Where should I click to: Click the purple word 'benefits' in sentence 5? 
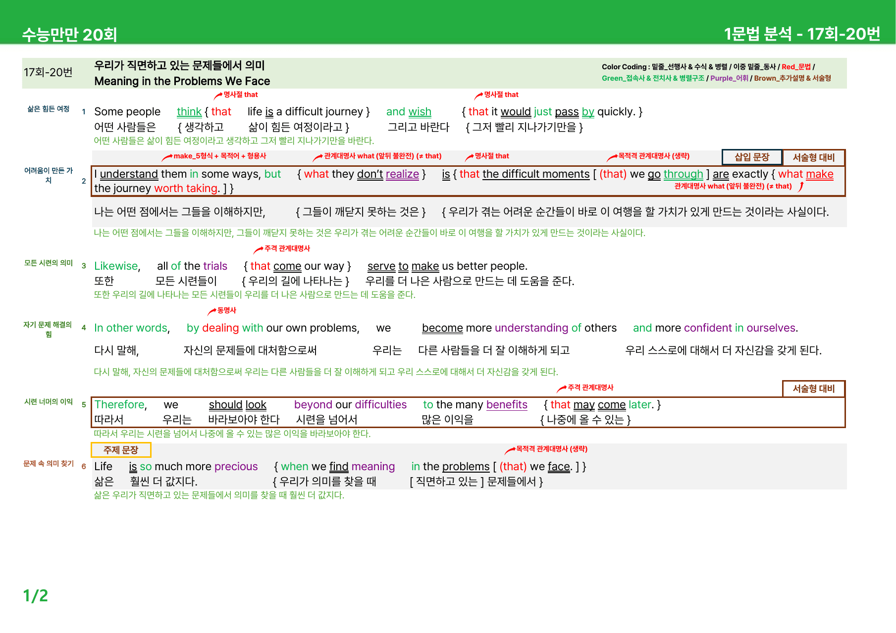[x=507, y=405]
